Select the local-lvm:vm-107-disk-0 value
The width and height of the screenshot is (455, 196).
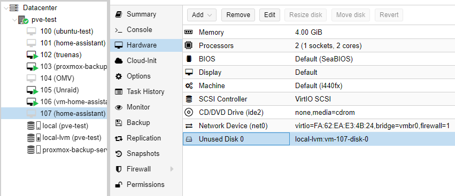coord(331,139)
